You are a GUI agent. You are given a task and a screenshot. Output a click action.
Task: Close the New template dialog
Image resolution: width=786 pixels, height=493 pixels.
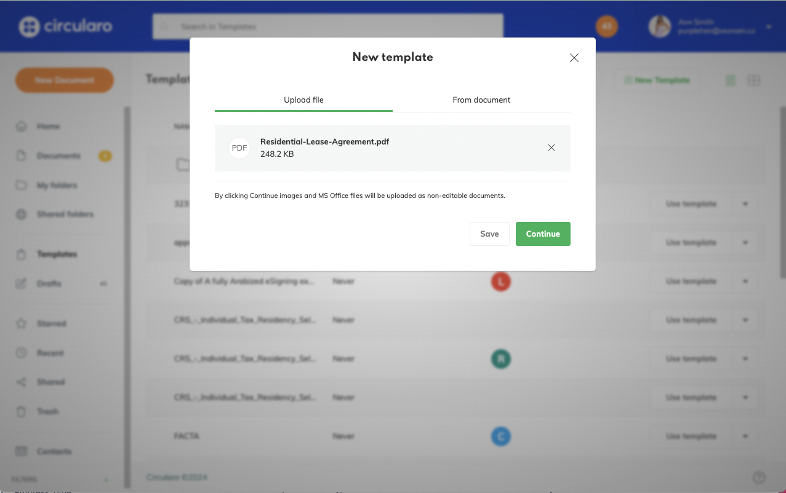[x=574, y=58]
